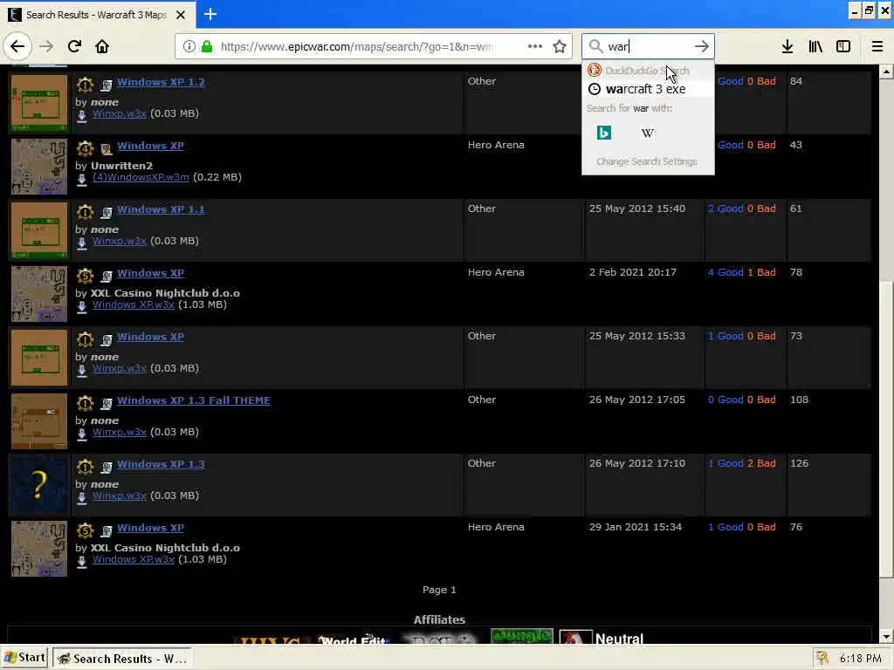The width and height of the screenshot is (894, 670).
Task: Close the Search Results browser tab
Action: tap(181, 14)
